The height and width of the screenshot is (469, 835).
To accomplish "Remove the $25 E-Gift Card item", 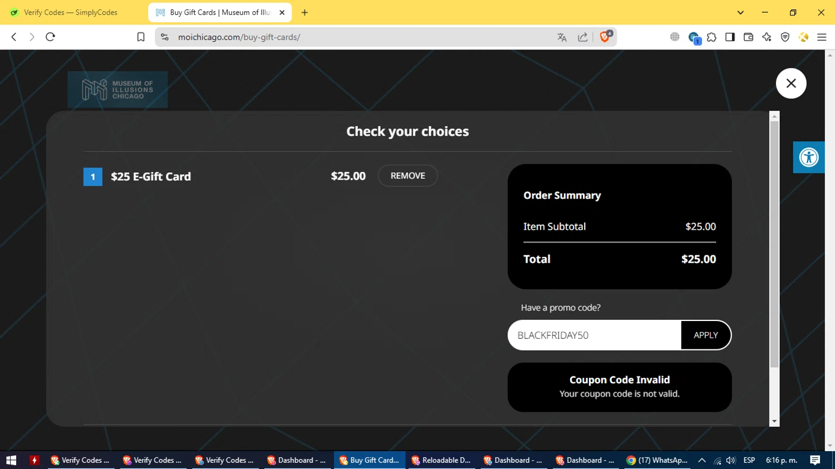I will [407, 176].
